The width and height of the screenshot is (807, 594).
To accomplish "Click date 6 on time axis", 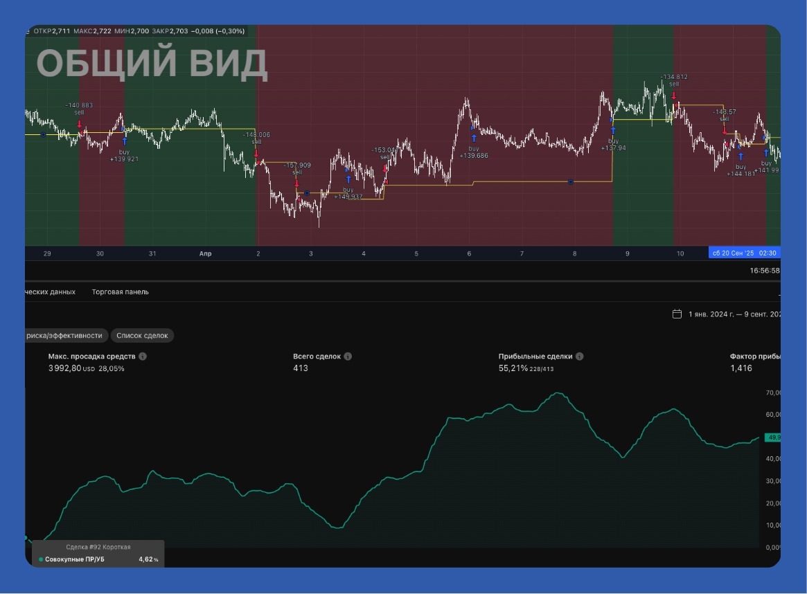I will click(x=469, y=253).
